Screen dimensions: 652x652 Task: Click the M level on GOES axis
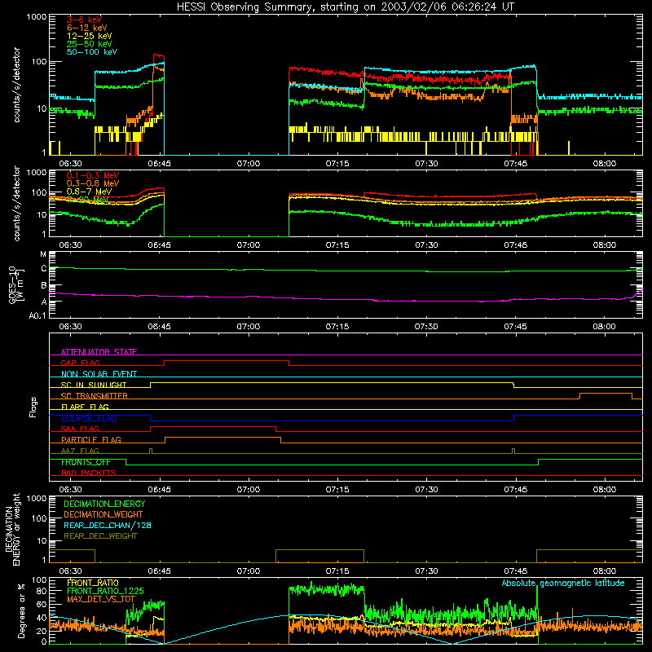coord(43,254)
